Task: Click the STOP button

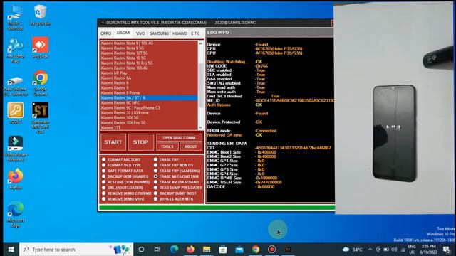Action: [x=140, y=142]
